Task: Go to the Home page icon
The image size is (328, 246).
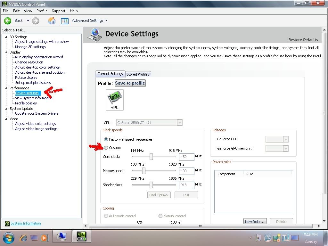Action: [x=52, y=20]
